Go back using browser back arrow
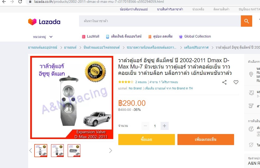The width and height of the screenshot is (260, 168). pos(4,2)
